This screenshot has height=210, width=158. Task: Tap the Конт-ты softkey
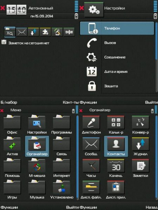click(x=71, y=103)
